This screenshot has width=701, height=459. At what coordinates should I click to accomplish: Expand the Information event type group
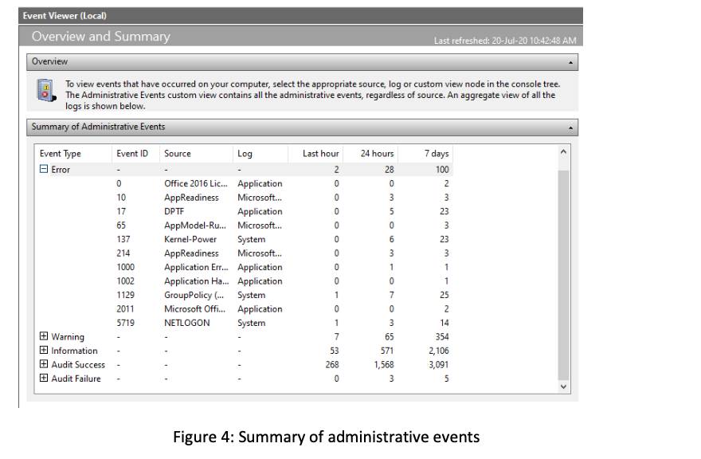44,351
